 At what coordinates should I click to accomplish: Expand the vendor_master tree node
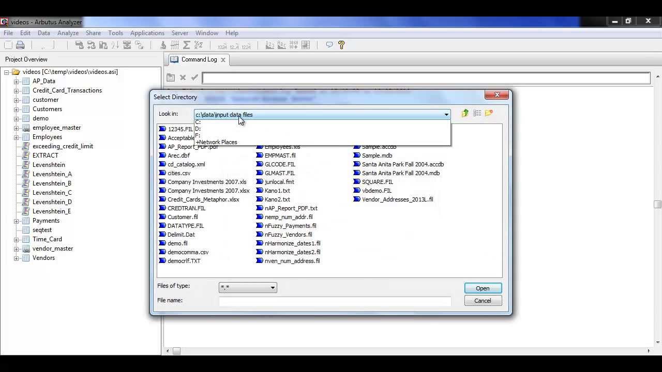click(x=16, y=249)
